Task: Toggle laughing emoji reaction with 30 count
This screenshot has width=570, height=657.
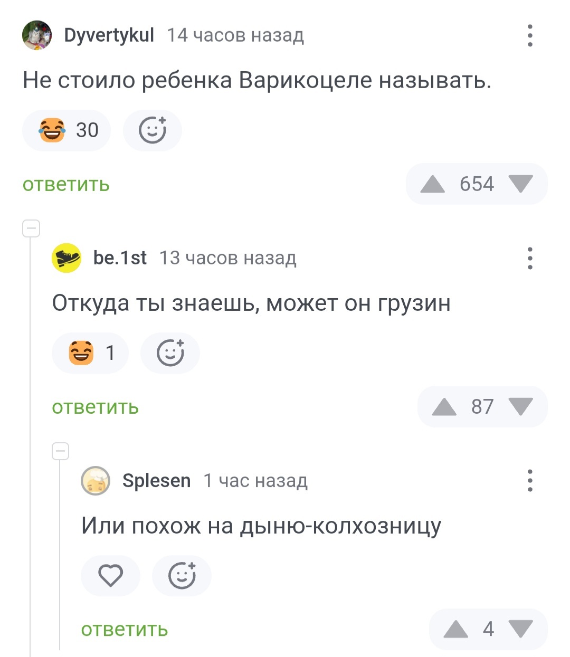Action: [66, 130]
